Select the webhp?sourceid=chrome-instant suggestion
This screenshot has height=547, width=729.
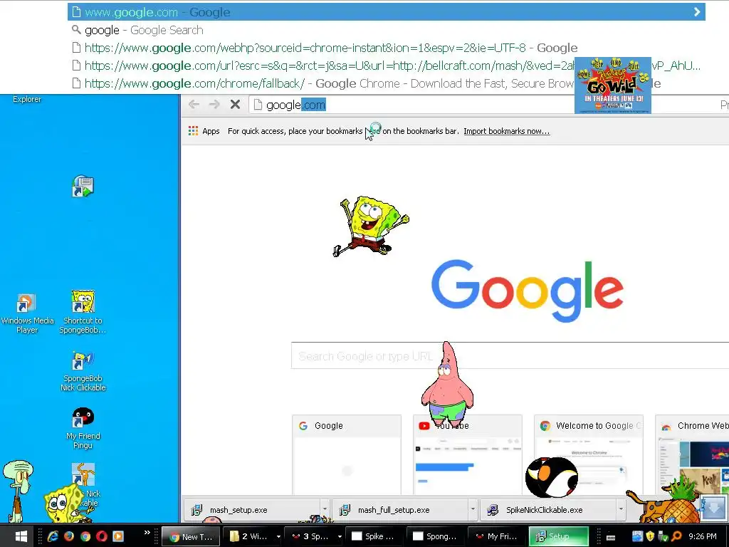(x=387, y=48)
